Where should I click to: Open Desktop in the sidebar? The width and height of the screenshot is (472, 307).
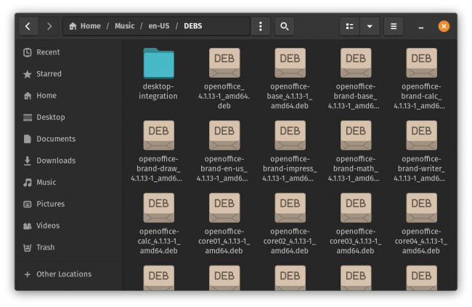69,117
